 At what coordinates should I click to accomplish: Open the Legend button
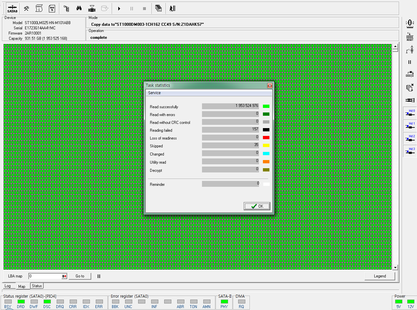380,276
